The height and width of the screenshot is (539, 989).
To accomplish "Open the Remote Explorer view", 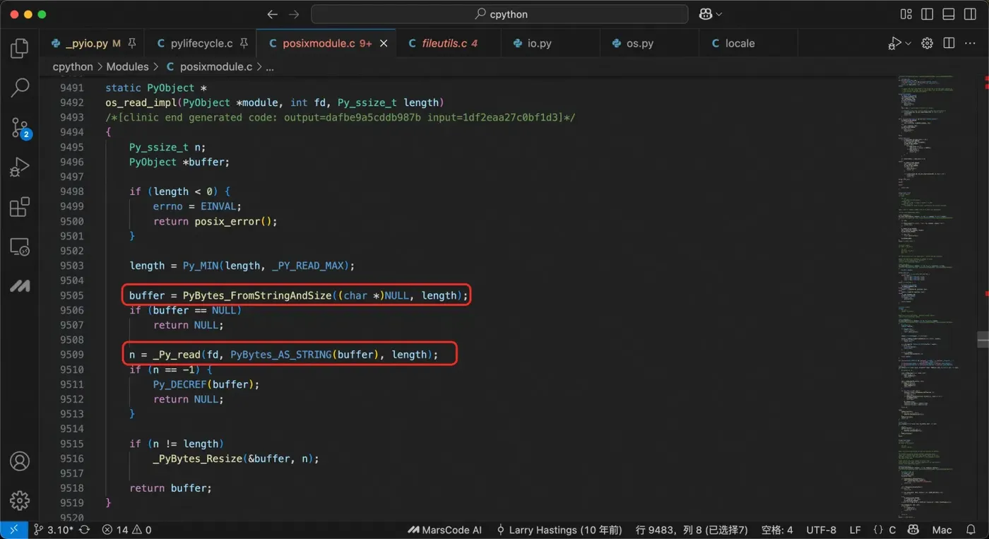I will tap(20, 247).
